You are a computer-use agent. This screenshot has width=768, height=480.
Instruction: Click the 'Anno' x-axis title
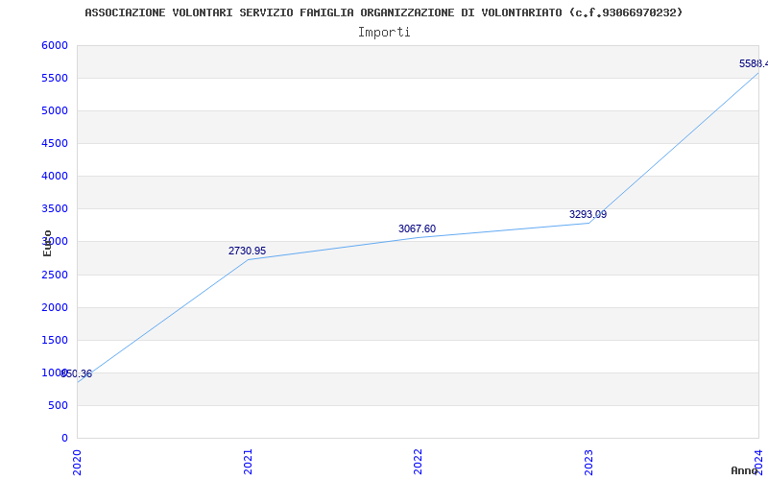(x=744, y=470)
